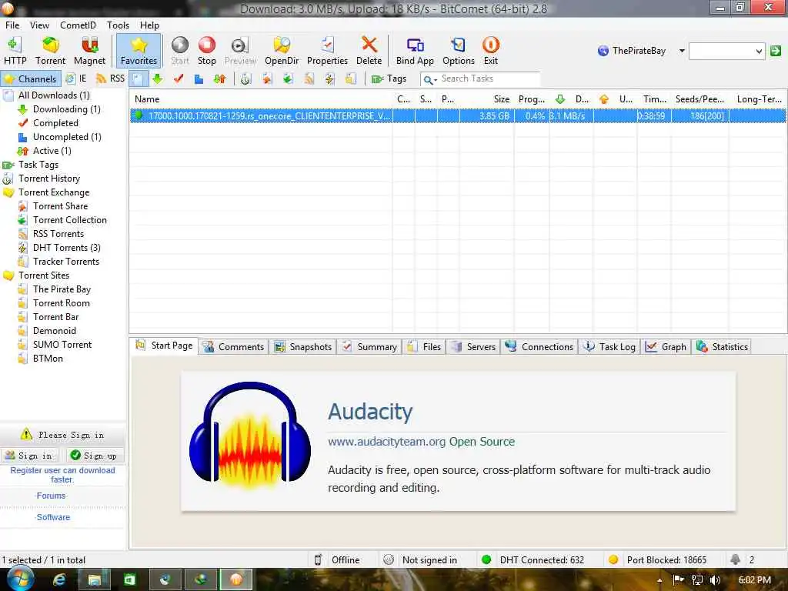The height and width of the screenshot is (591, 788).
Task: Open the search combo box arrow
Action: click(x=759, y=51)
